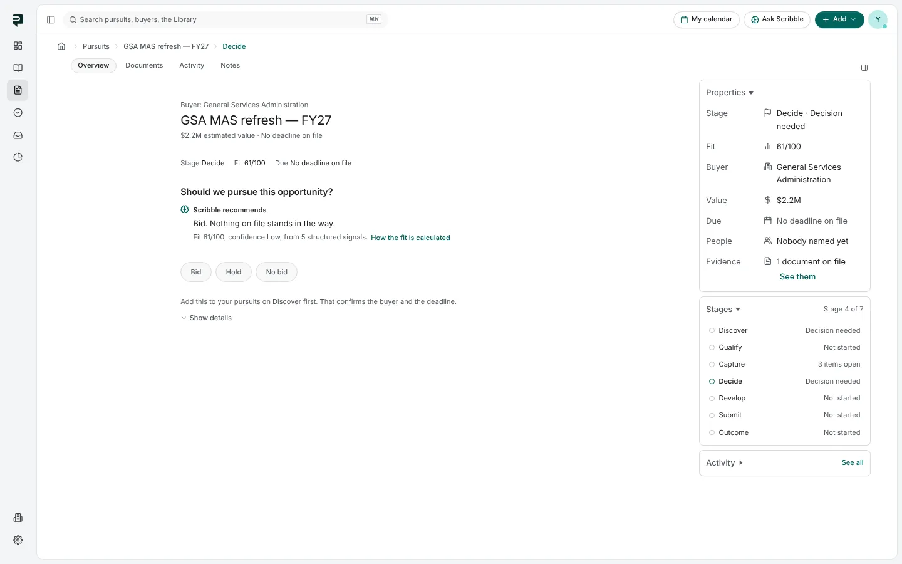Image resolution: width=902 pixels, height=564 pixels.
Task: Select the Discover stage radio
Action: tap(712, 330)
